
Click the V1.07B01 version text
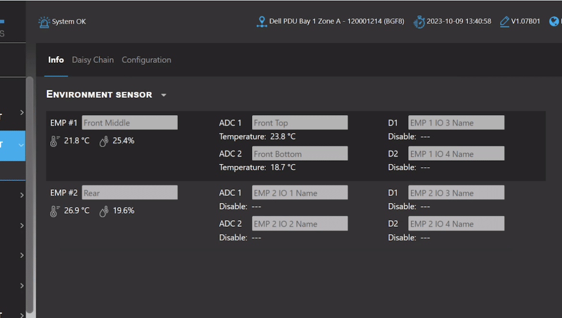click(525, 21)
